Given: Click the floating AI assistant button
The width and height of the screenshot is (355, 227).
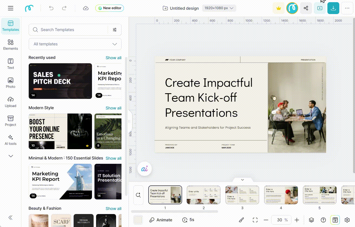Looking at the screenshot, I should pyautogui.click(x=144, y=169).
